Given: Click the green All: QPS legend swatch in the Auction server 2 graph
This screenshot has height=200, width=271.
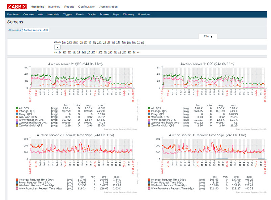Looking at the screenshot, I should (x=17, y=108).
